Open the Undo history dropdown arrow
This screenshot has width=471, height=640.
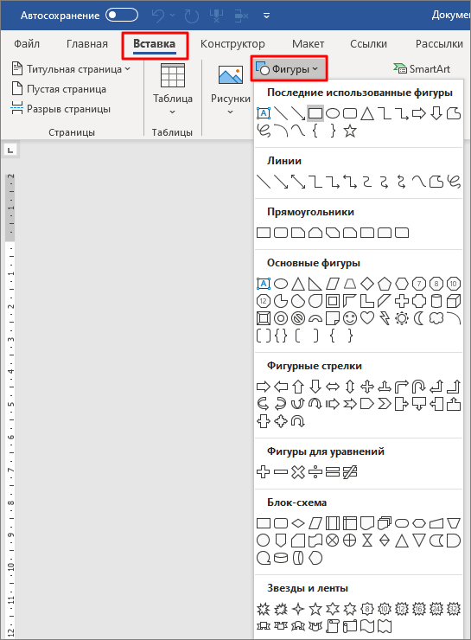(x=173, y=16)
